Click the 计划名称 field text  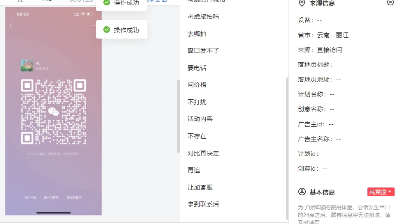pyautogui.click(x=316, y=95)
